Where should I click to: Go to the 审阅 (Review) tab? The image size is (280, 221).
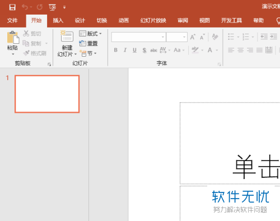tap(183, 20)
